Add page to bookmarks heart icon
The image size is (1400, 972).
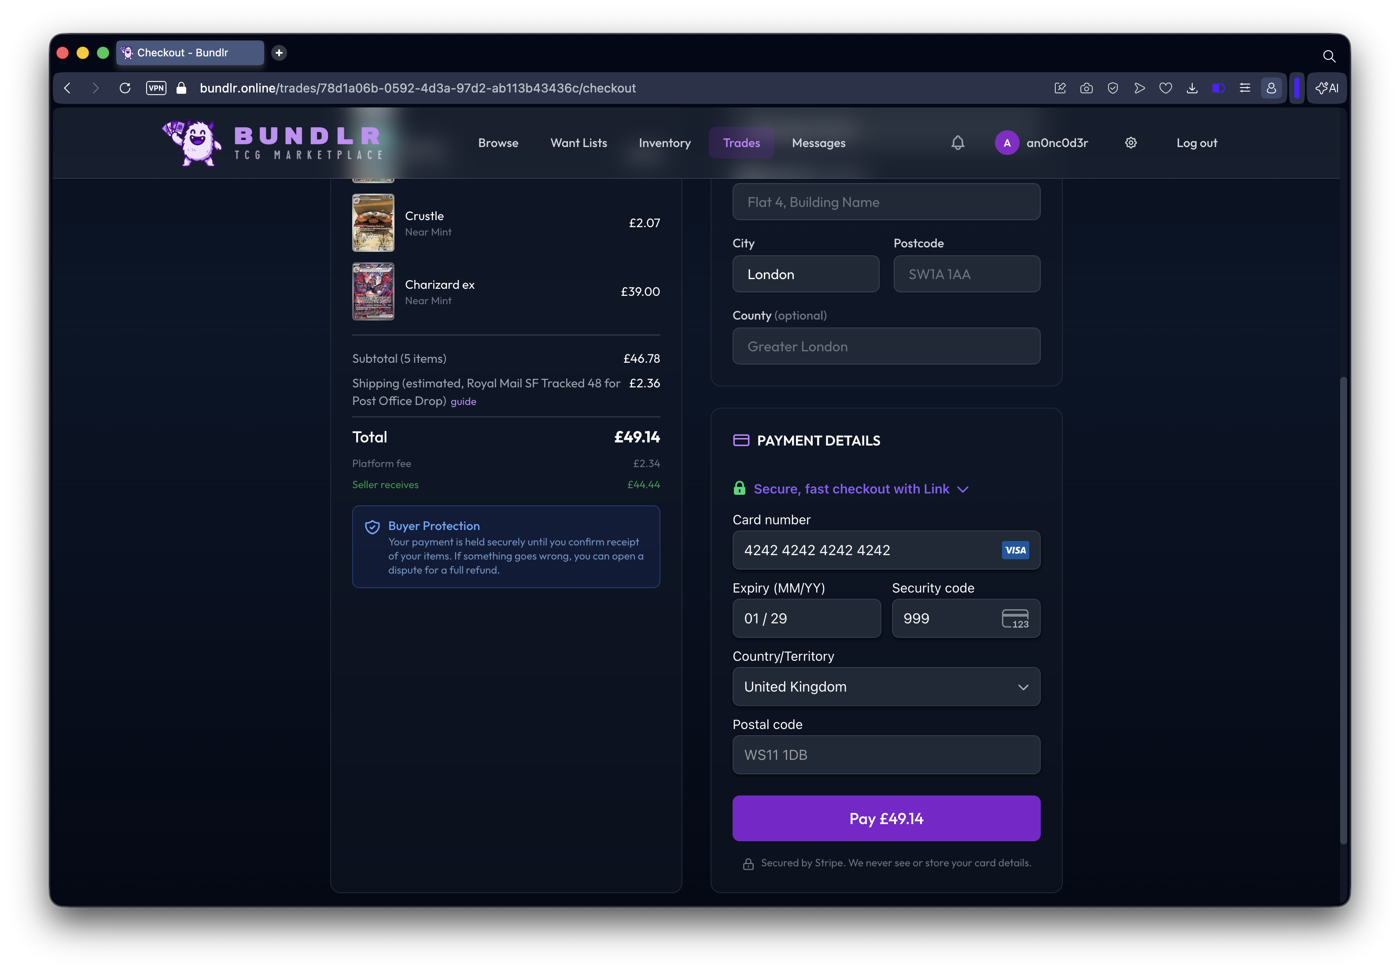[1165, 88]
